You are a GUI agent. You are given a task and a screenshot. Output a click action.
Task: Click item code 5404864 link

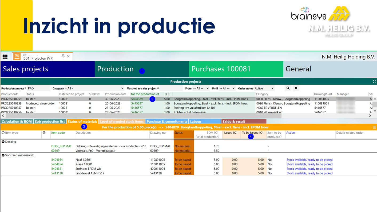[x=57, y=160]
